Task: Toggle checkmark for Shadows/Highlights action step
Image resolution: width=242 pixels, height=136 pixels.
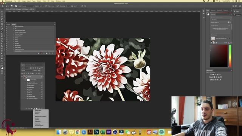Action: [x=7, y=34]
